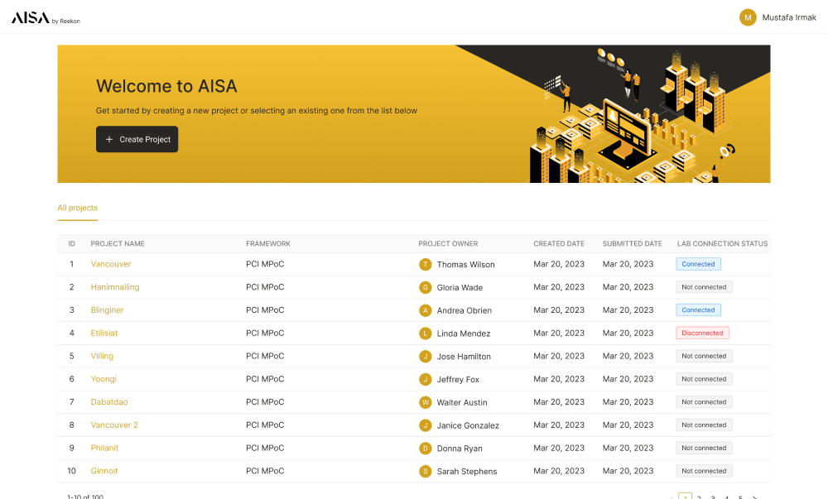Screen dimensions: 828x499
Task: Open the Mustafa Irmak profile avatar
Action: point(748,17)
